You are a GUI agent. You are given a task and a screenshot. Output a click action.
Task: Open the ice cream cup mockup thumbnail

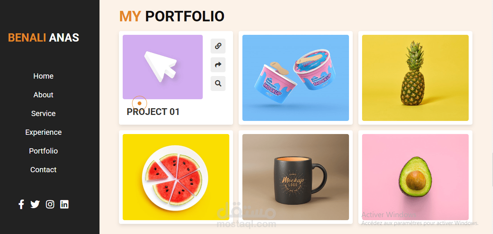pyautogui.click(x=296, y=78)
